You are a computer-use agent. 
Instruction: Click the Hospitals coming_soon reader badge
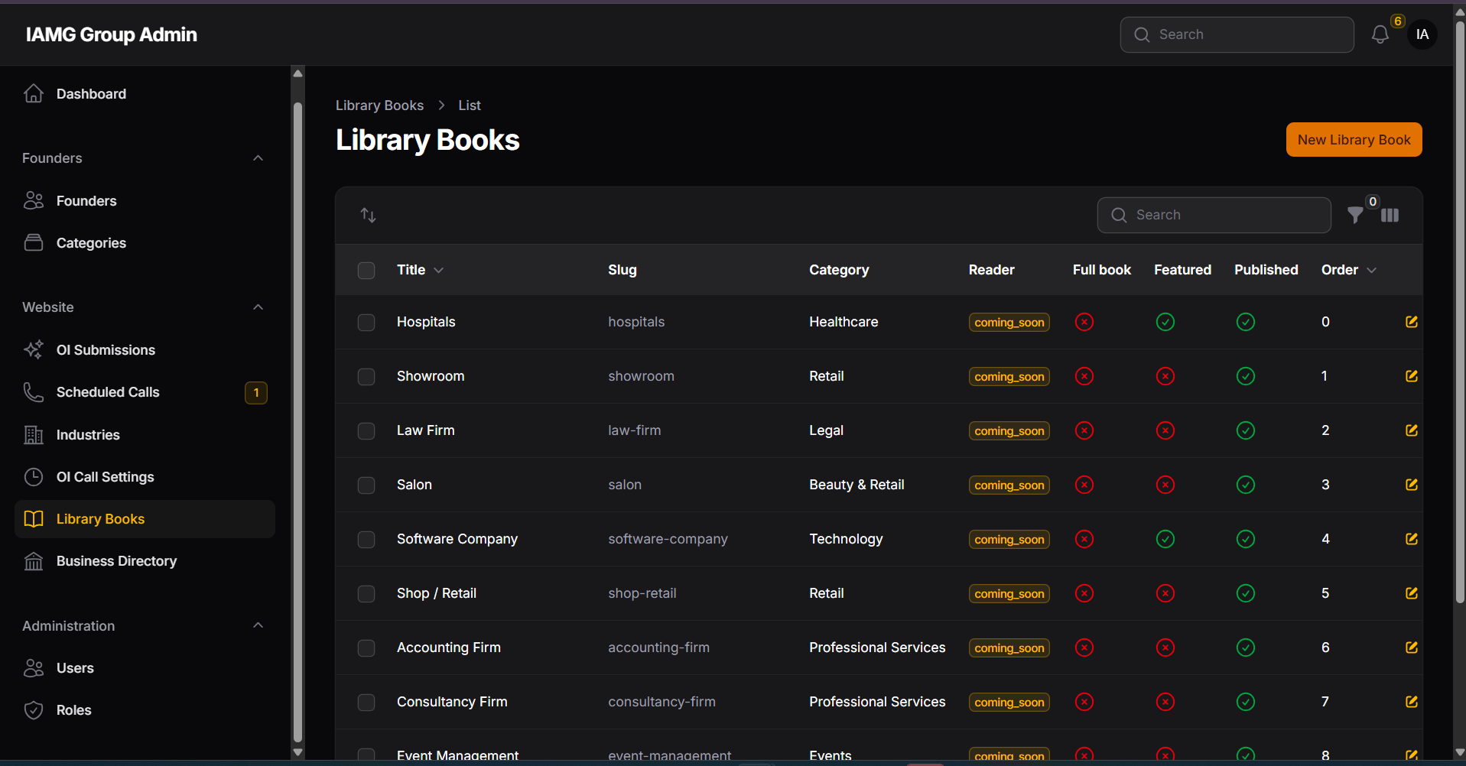1009,323
